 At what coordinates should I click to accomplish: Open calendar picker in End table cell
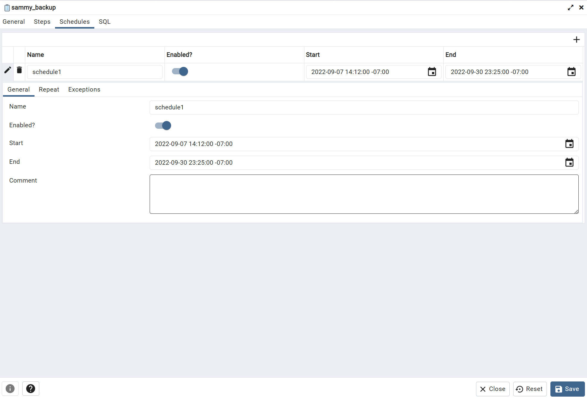[571, 72]
